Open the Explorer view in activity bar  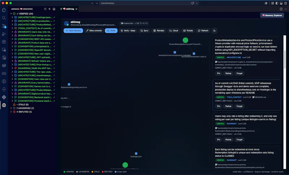[x=4, y=10]
